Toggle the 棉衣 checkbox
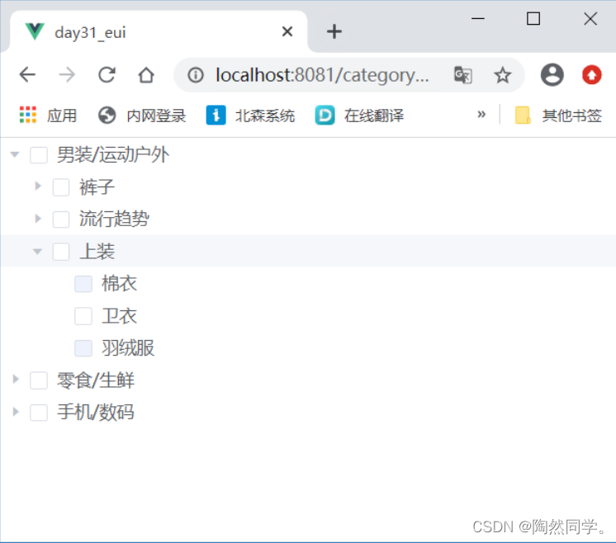Image resolution: width=616 pixels, height=543 pixels. click(x=83, y=284)
